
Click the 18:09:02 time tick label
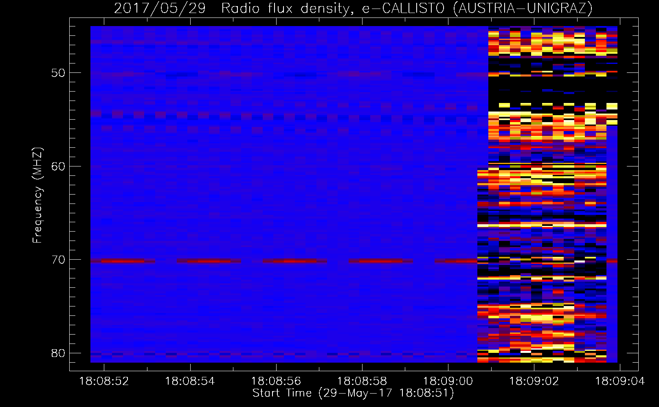click(x=534, y=381)
